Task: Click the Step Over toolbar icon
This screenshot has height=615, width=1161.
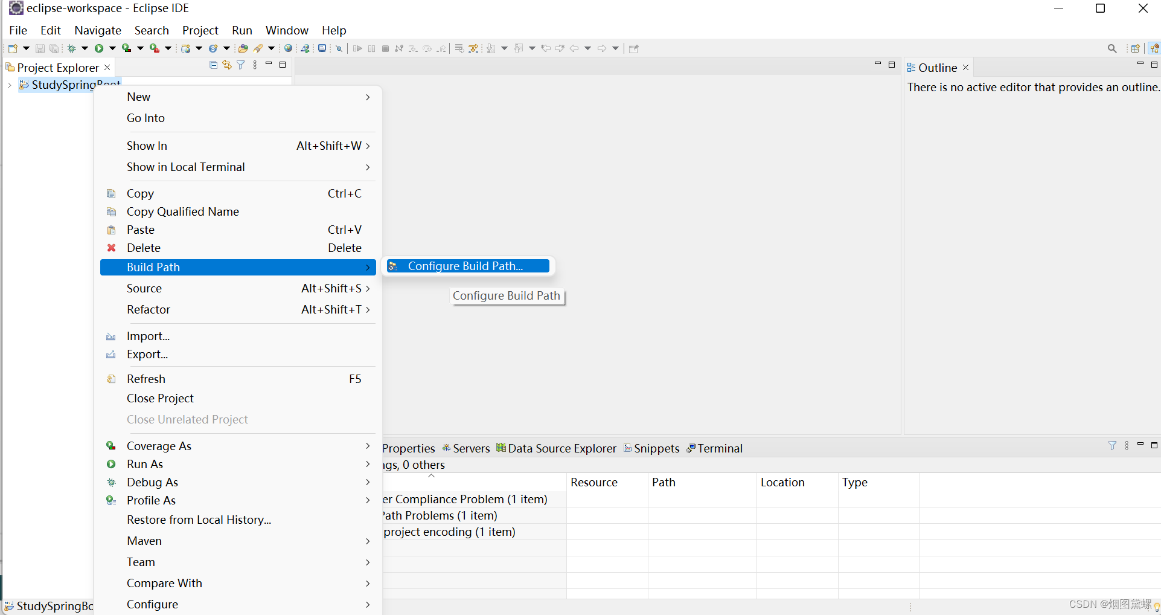Action: (427, 48)
